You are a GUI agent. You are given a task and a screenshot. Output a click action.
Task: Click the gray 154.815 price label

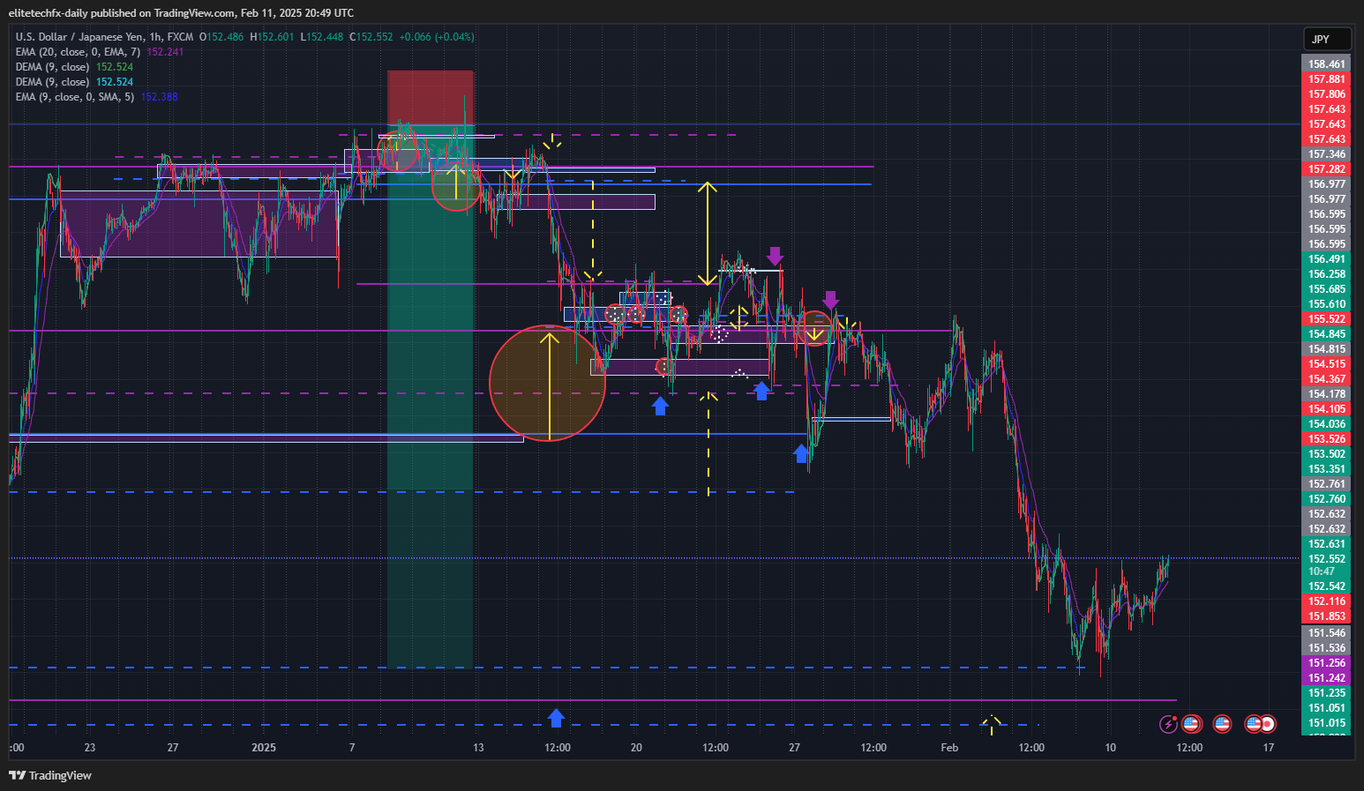click(1326, 349)
